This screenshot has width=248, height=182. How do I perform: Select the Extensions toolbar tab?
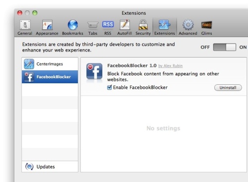(x=165, y=28)
